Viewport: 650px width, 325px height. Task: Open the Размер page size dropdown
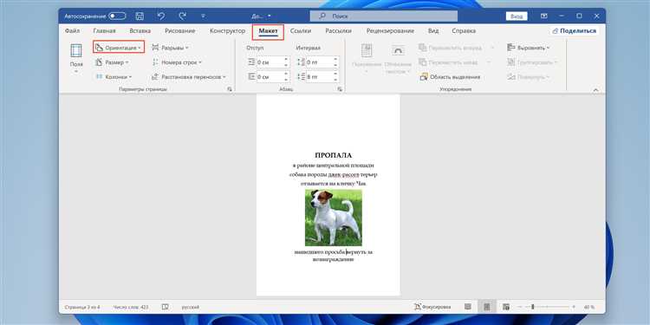(112, 62)
